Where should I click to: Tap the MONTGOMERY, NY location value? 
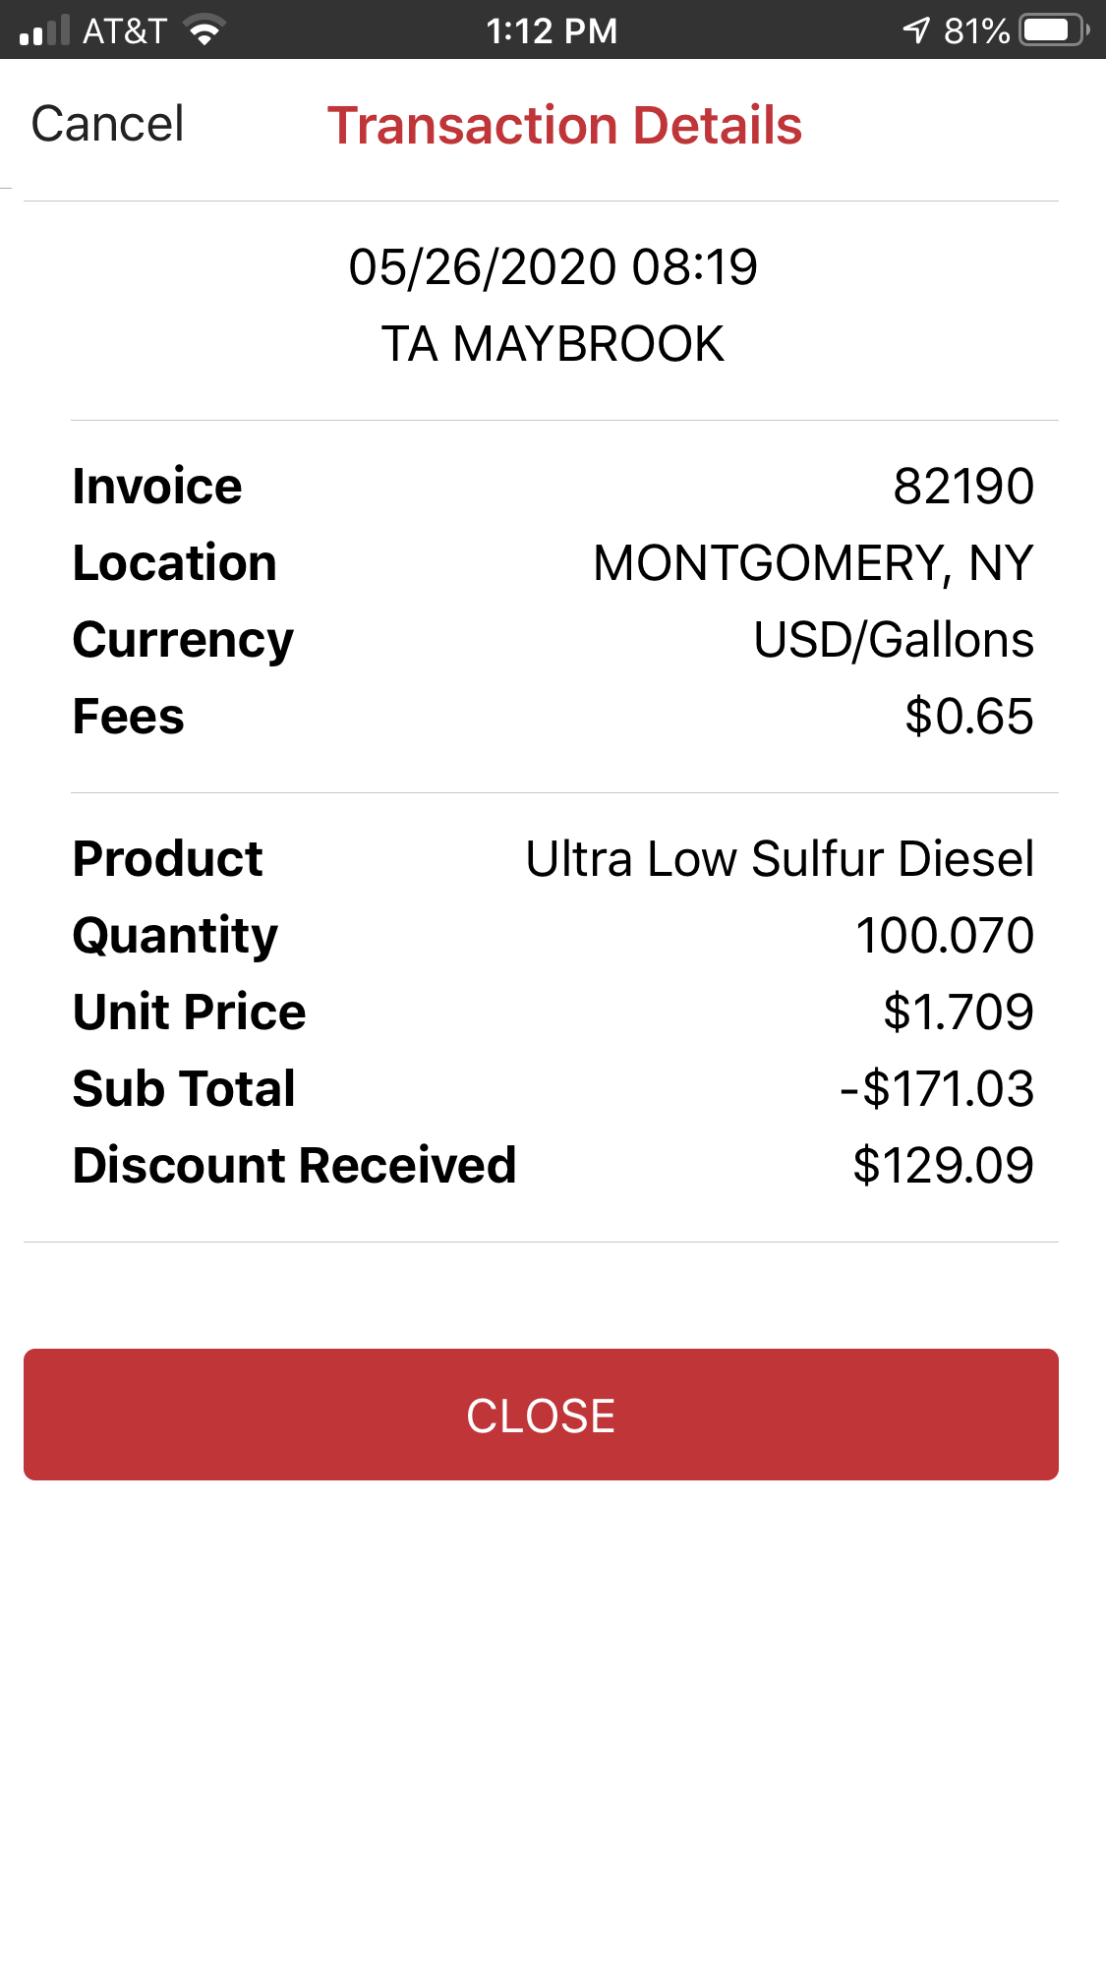813,563
